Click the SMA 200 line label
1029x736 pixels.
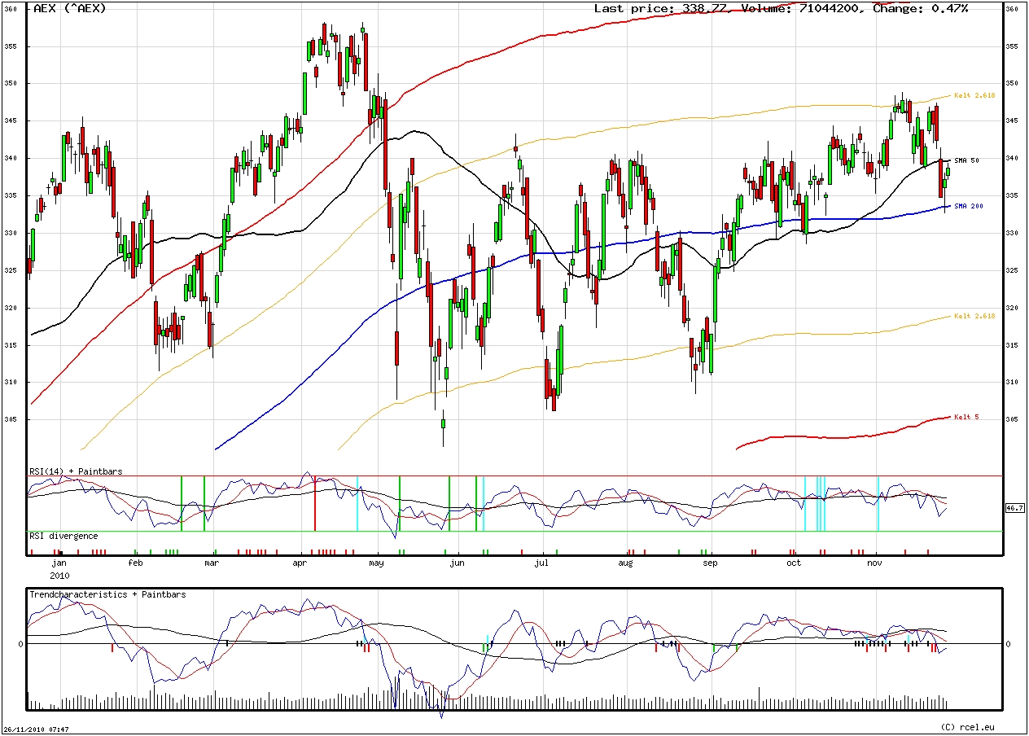(969, 206)
